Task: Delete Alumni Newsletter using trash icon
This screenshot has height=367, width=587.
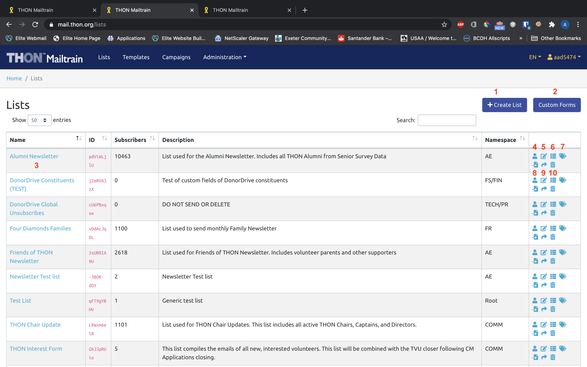Action: pos(553,165)
